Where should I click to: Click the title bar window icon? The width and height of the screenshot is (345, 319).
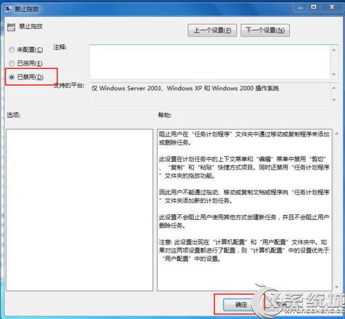click(8, 9)
